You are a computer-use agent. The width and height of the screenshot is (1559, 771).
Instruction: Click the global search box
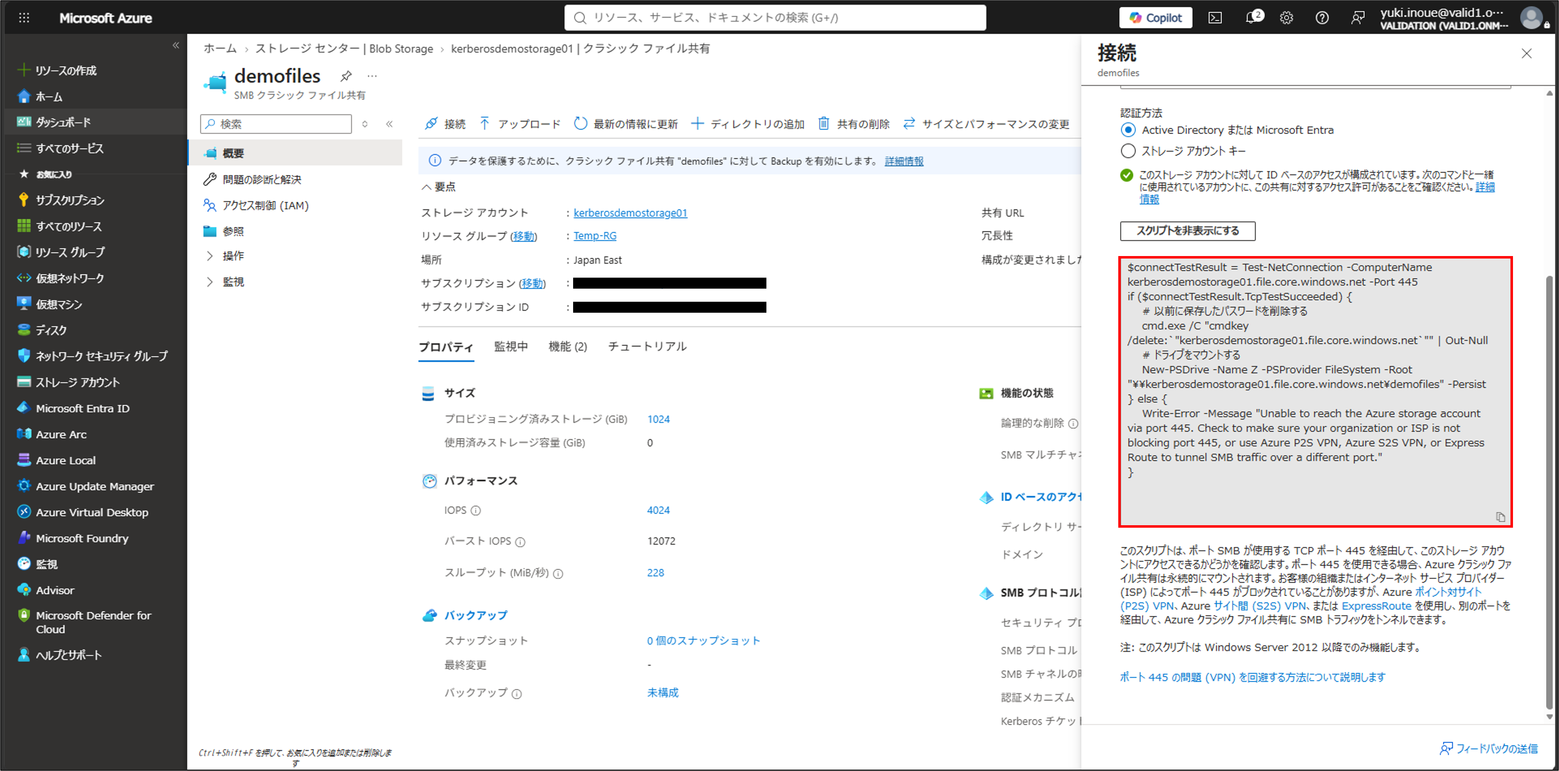tap(775, 18)
